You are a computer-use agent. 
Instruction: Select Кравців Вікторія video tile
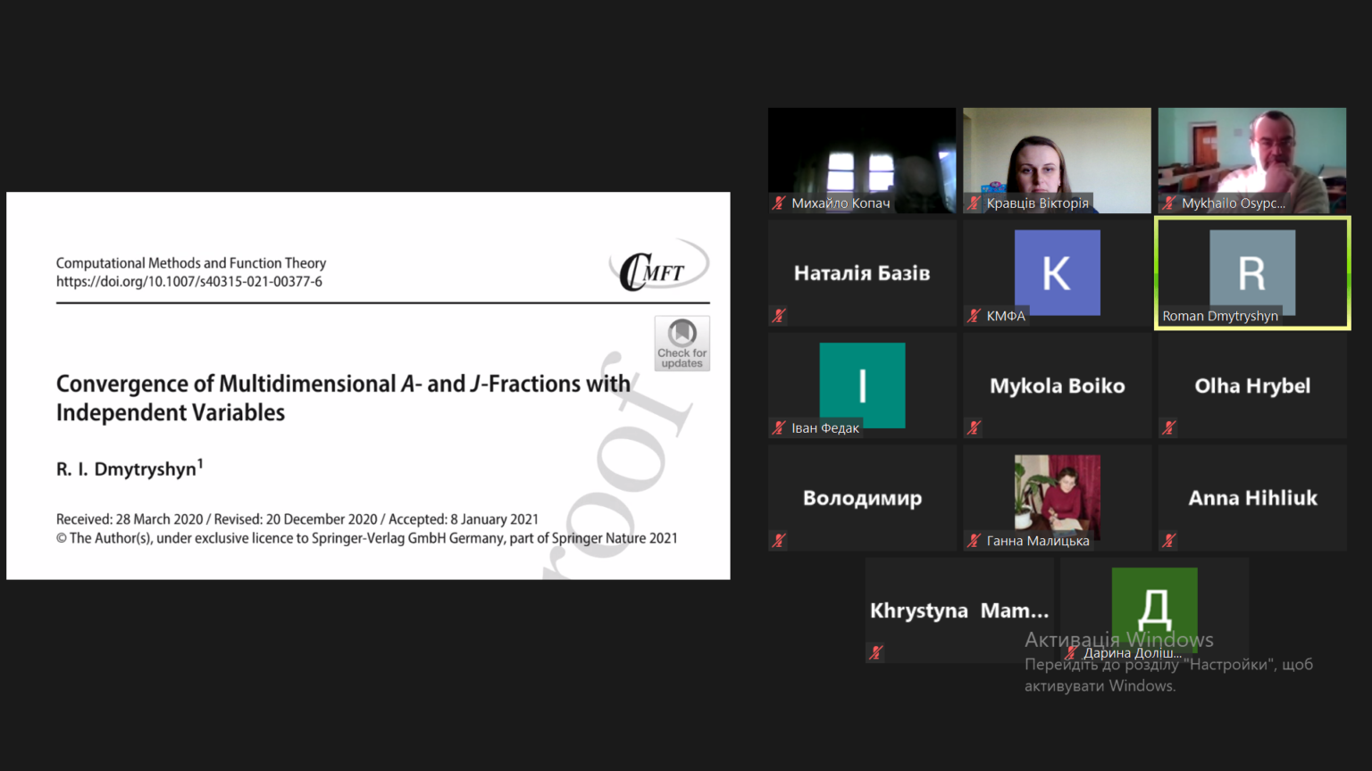[x=1057, y=156]
